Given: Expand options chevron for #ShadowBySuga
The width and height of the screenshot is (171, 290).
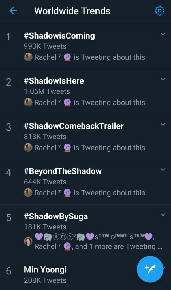Looking at the screenshot, I should (x=163, y=215).
